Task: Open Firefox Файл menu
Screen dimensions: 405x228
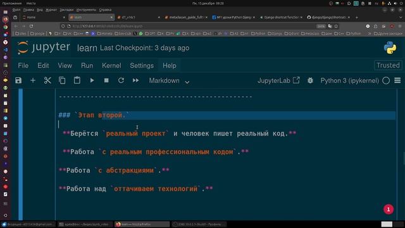Action: [16, 10]
